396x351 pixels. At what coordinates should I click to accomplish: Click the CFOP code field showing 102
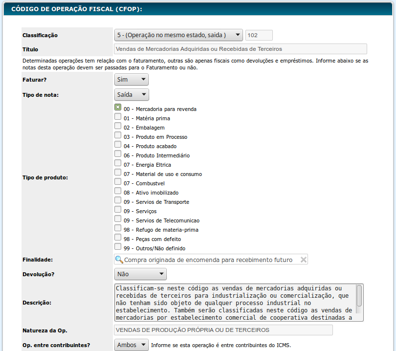(259, 35)
